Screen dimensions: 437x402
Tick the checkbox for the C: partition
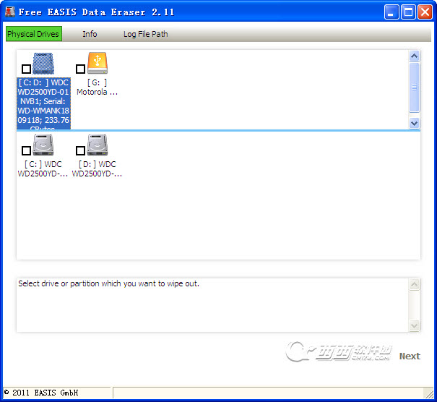point(26,150)
